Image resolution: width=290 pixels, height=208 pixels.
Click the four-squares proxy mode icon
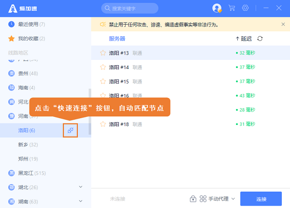(203, 199)
